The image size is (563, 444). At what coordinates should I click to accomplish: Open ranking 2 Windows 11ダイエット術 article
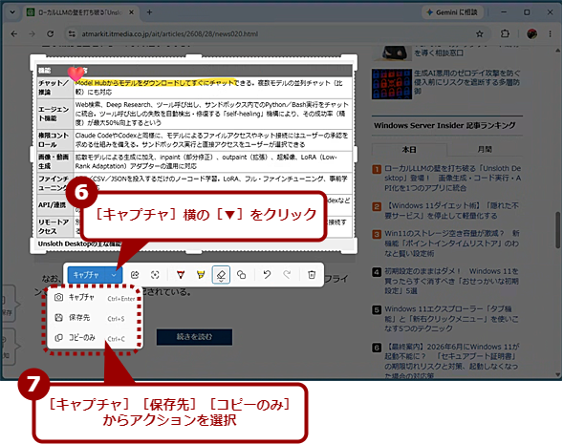[452, 210]
